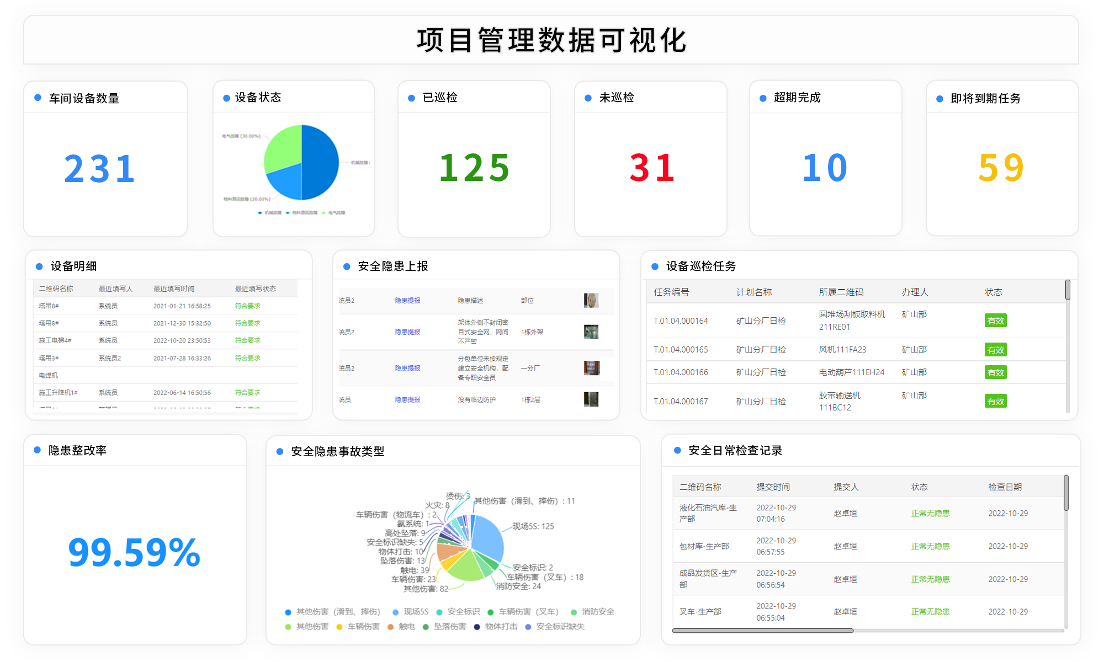This screenshot has height=662, width=1104.
Task: Click the 隐患提报 link in 1栋外架 row
Action: [x=407, y=332]
